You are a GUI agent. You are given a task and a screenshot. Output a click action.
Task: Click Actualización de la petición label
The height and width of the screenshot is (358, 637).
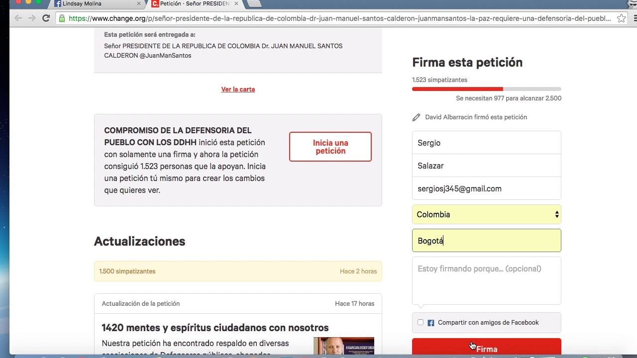pyautogui.click(x=141, y=303)
